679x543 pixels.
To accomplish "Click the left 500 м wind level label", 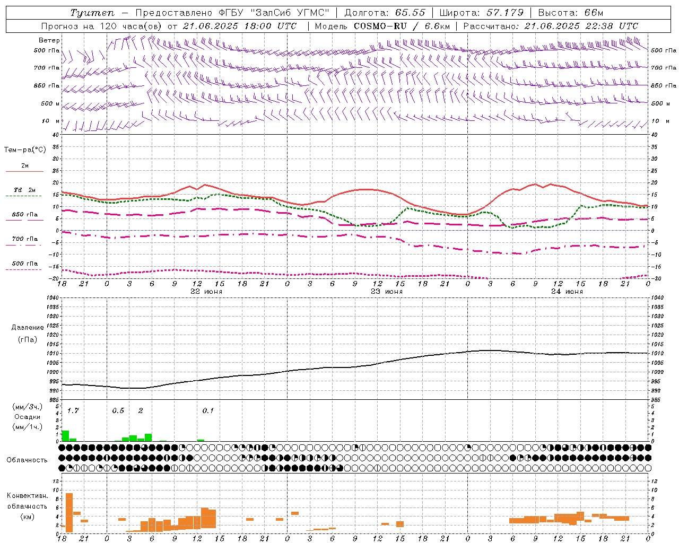I will click(50, 103).
